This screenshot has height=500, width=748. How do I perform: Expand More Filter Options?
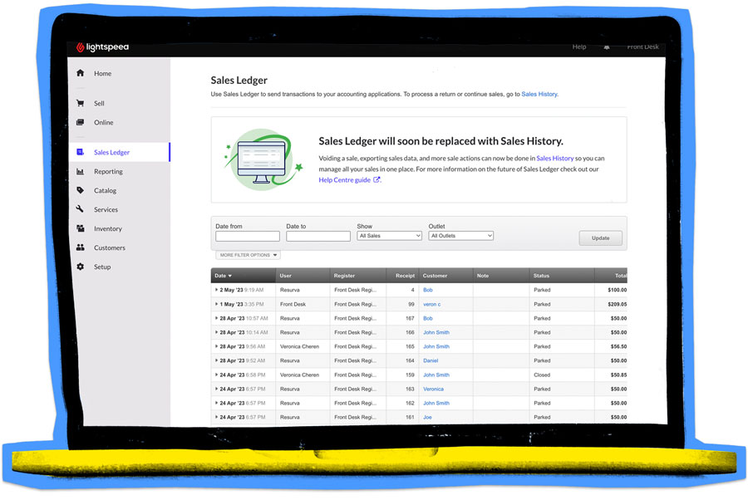pos(248,255)
